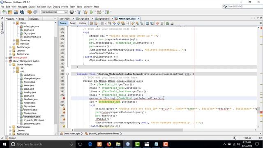Open the Debug Project dropdown arrow
This screenshot has width=263, height=148.
[103, 12]
